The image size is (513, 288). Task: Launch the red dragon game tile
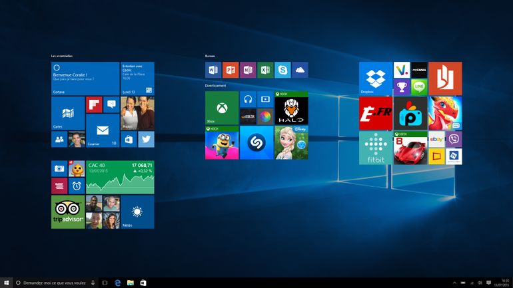[x=445, y=113]
